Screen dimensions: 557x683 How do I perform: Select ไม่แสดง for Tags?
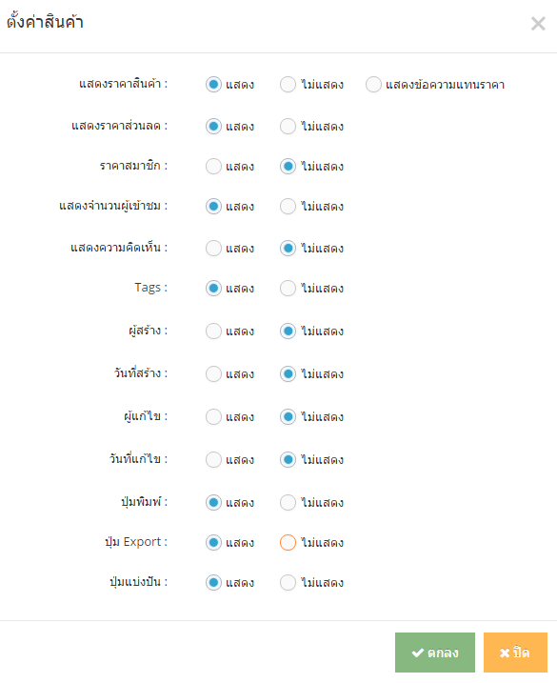(x=288, y=289)
